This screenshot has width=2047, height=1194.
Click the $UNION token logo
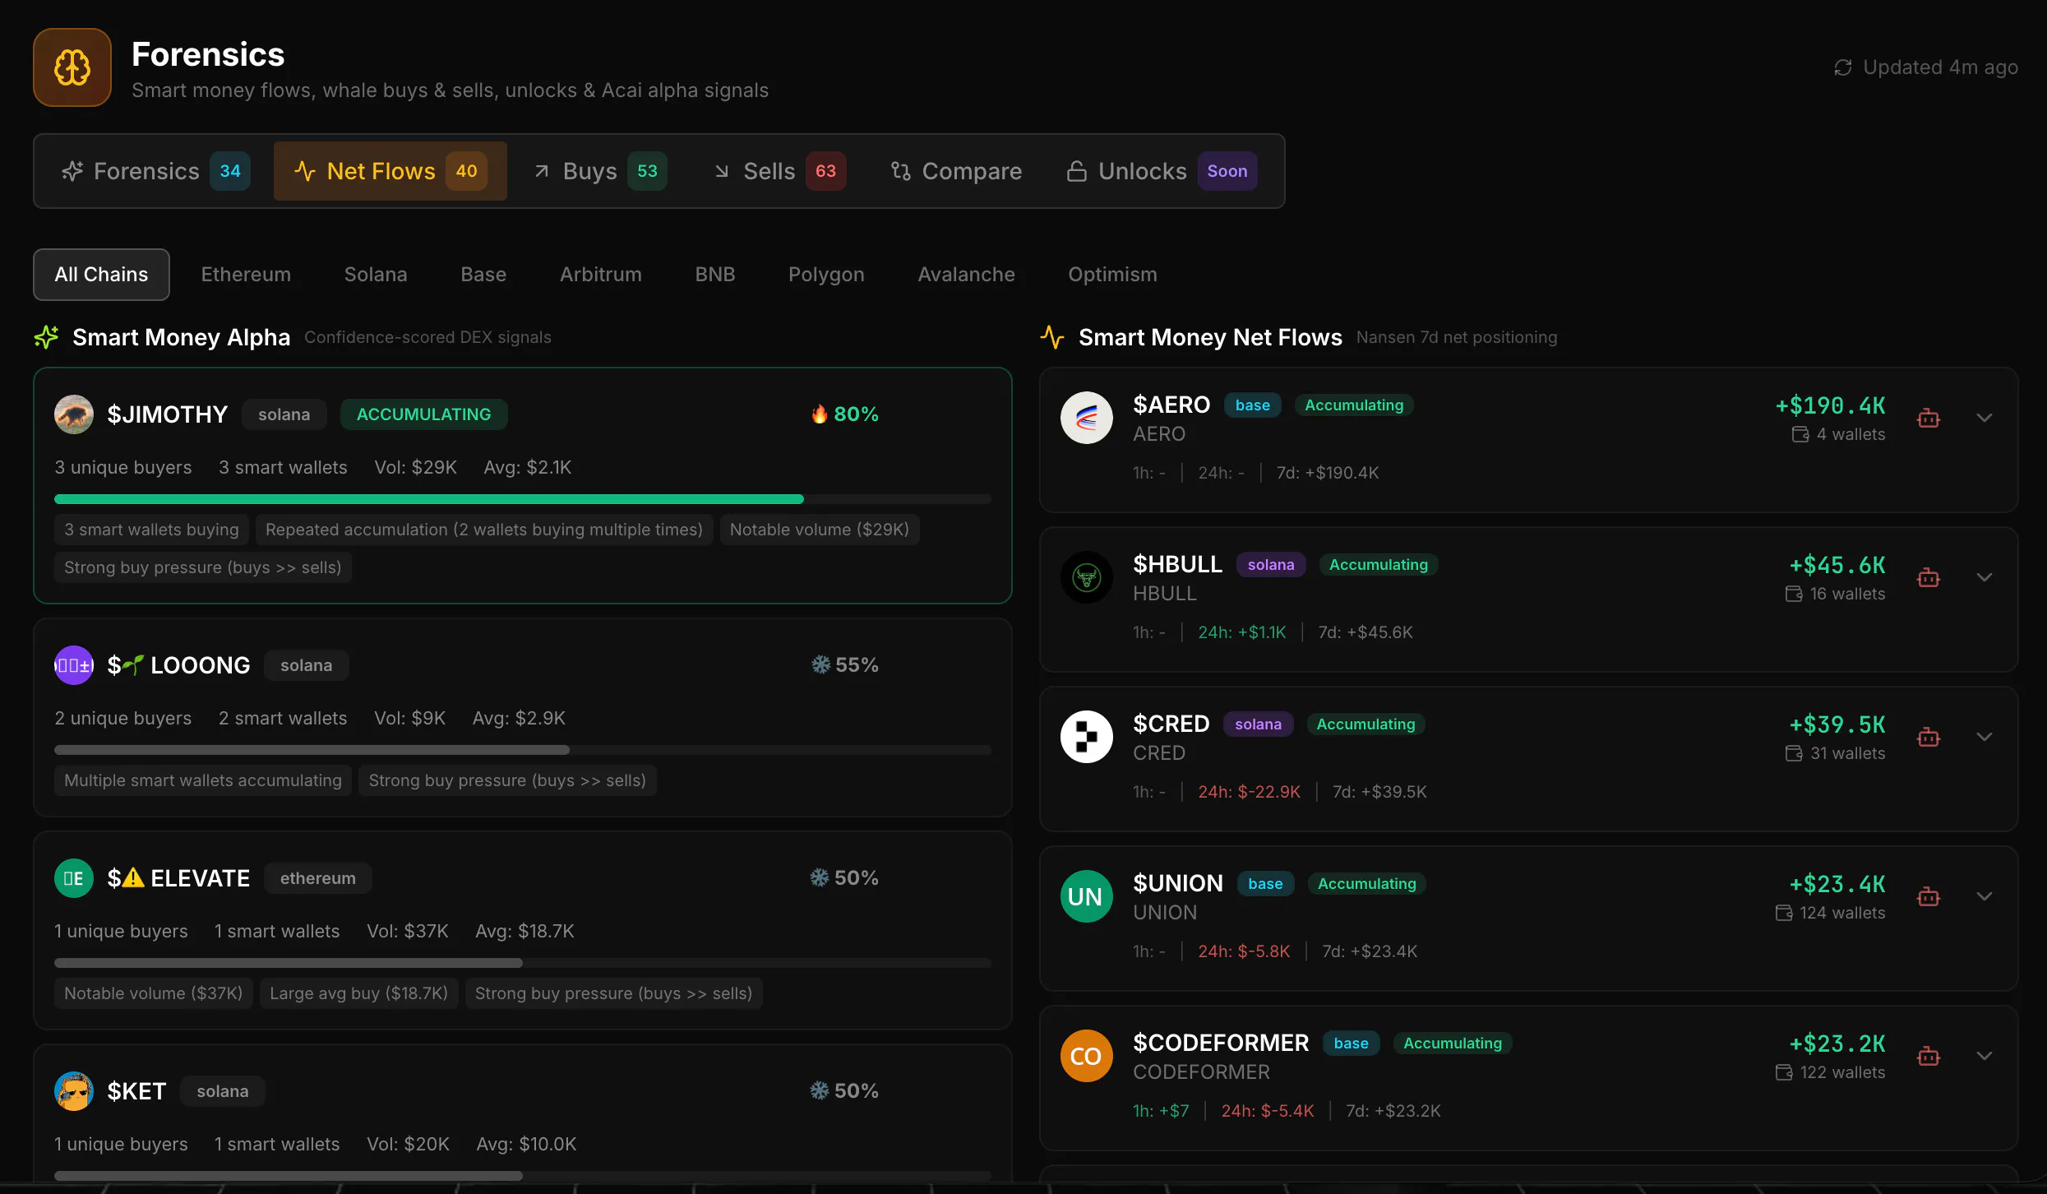[1087, 896]
